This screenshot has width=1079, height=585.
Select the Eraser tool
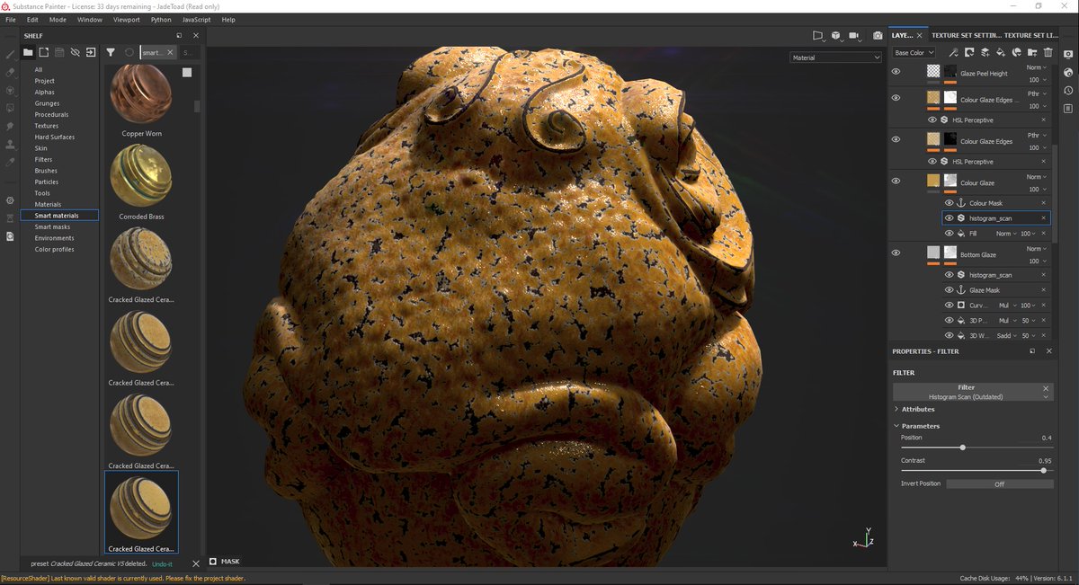[10, 72]
